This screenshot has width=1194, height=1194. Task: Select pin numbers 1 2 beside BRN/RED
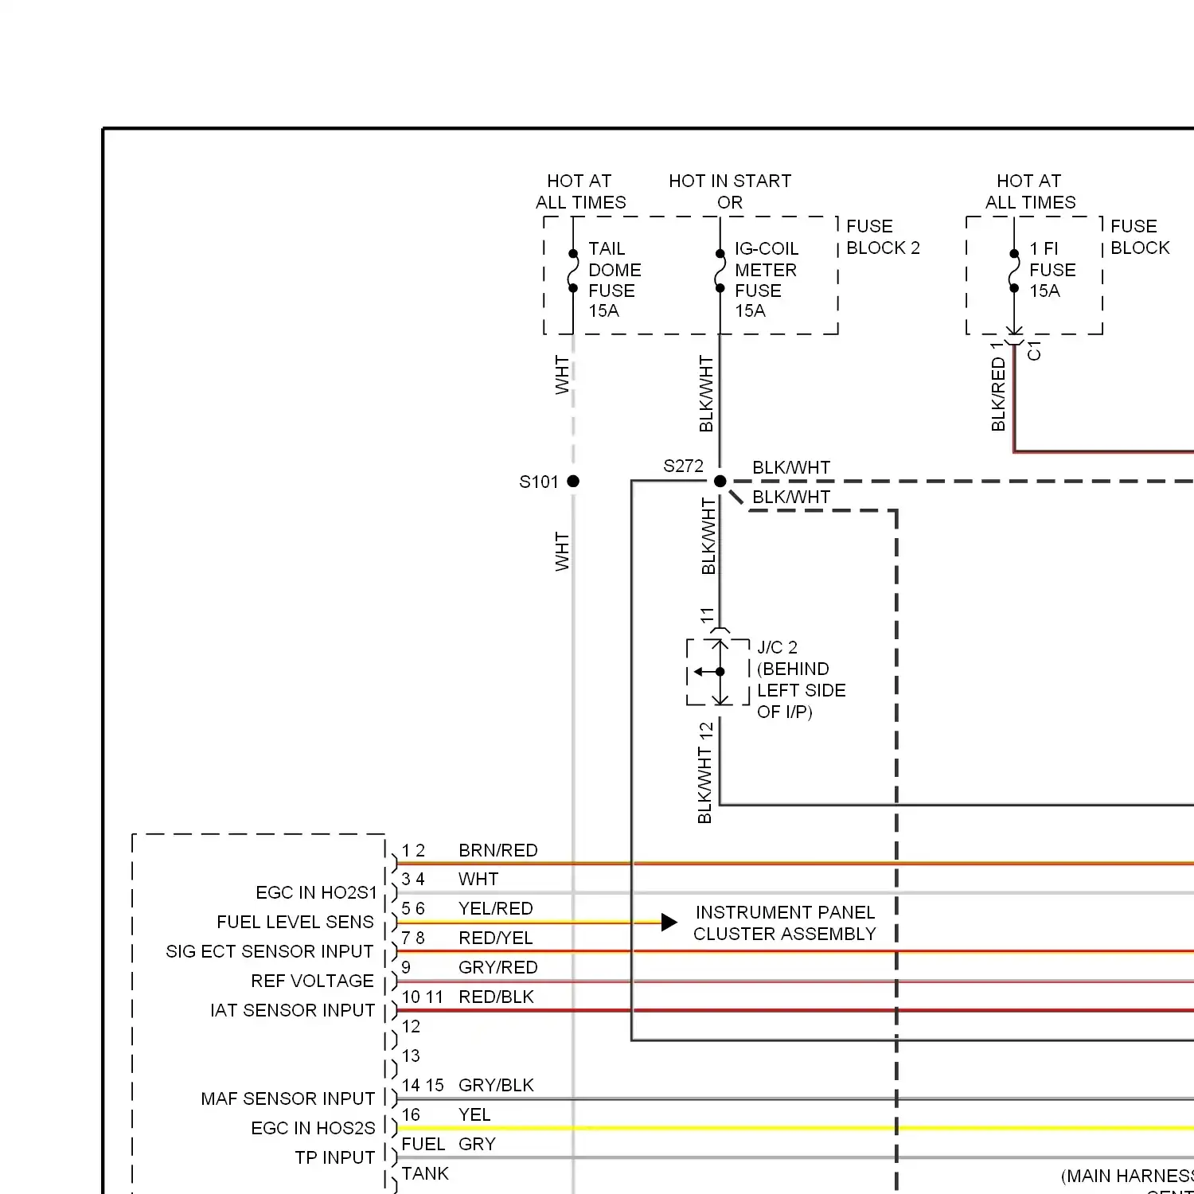pyautogui.click(x=413, y=851)
